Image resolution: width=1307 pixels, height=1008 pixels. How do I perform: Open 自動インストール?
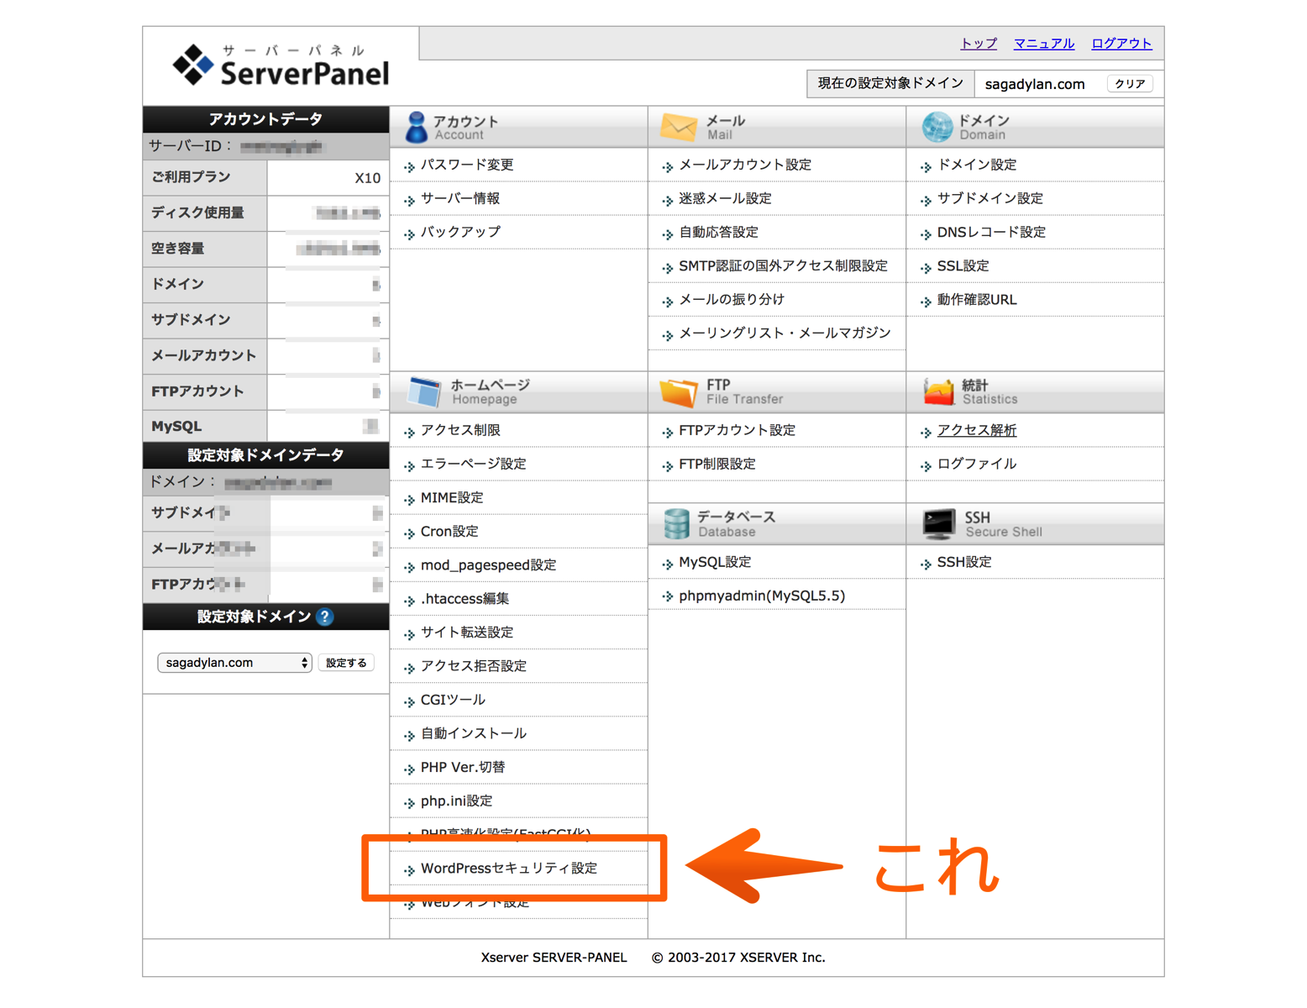click(x=474, y=733)
